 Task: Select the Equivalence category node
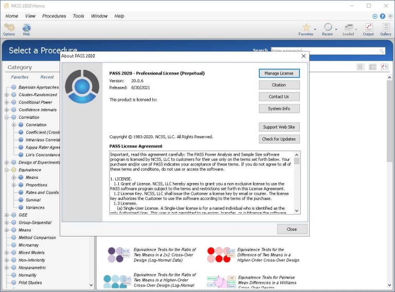(x=29, y=170)
